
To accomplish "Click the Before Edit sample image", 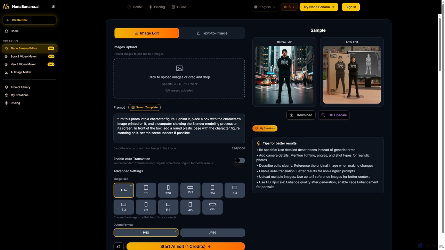I will [x=284, y=75].
